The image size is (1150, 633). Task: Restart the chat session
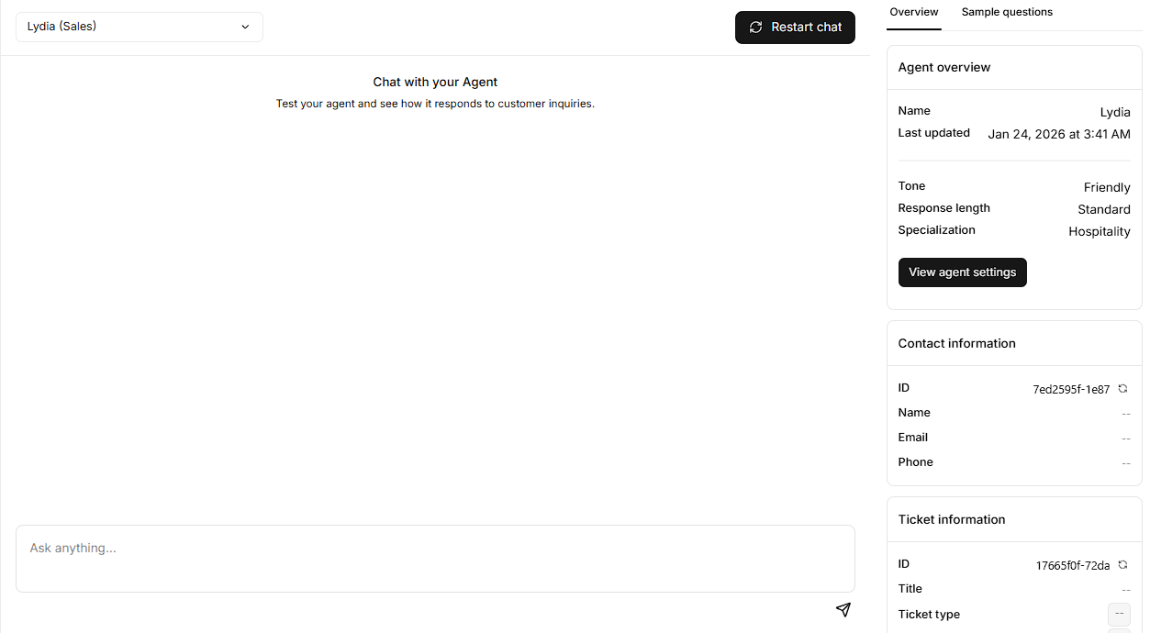pos(795,28)
